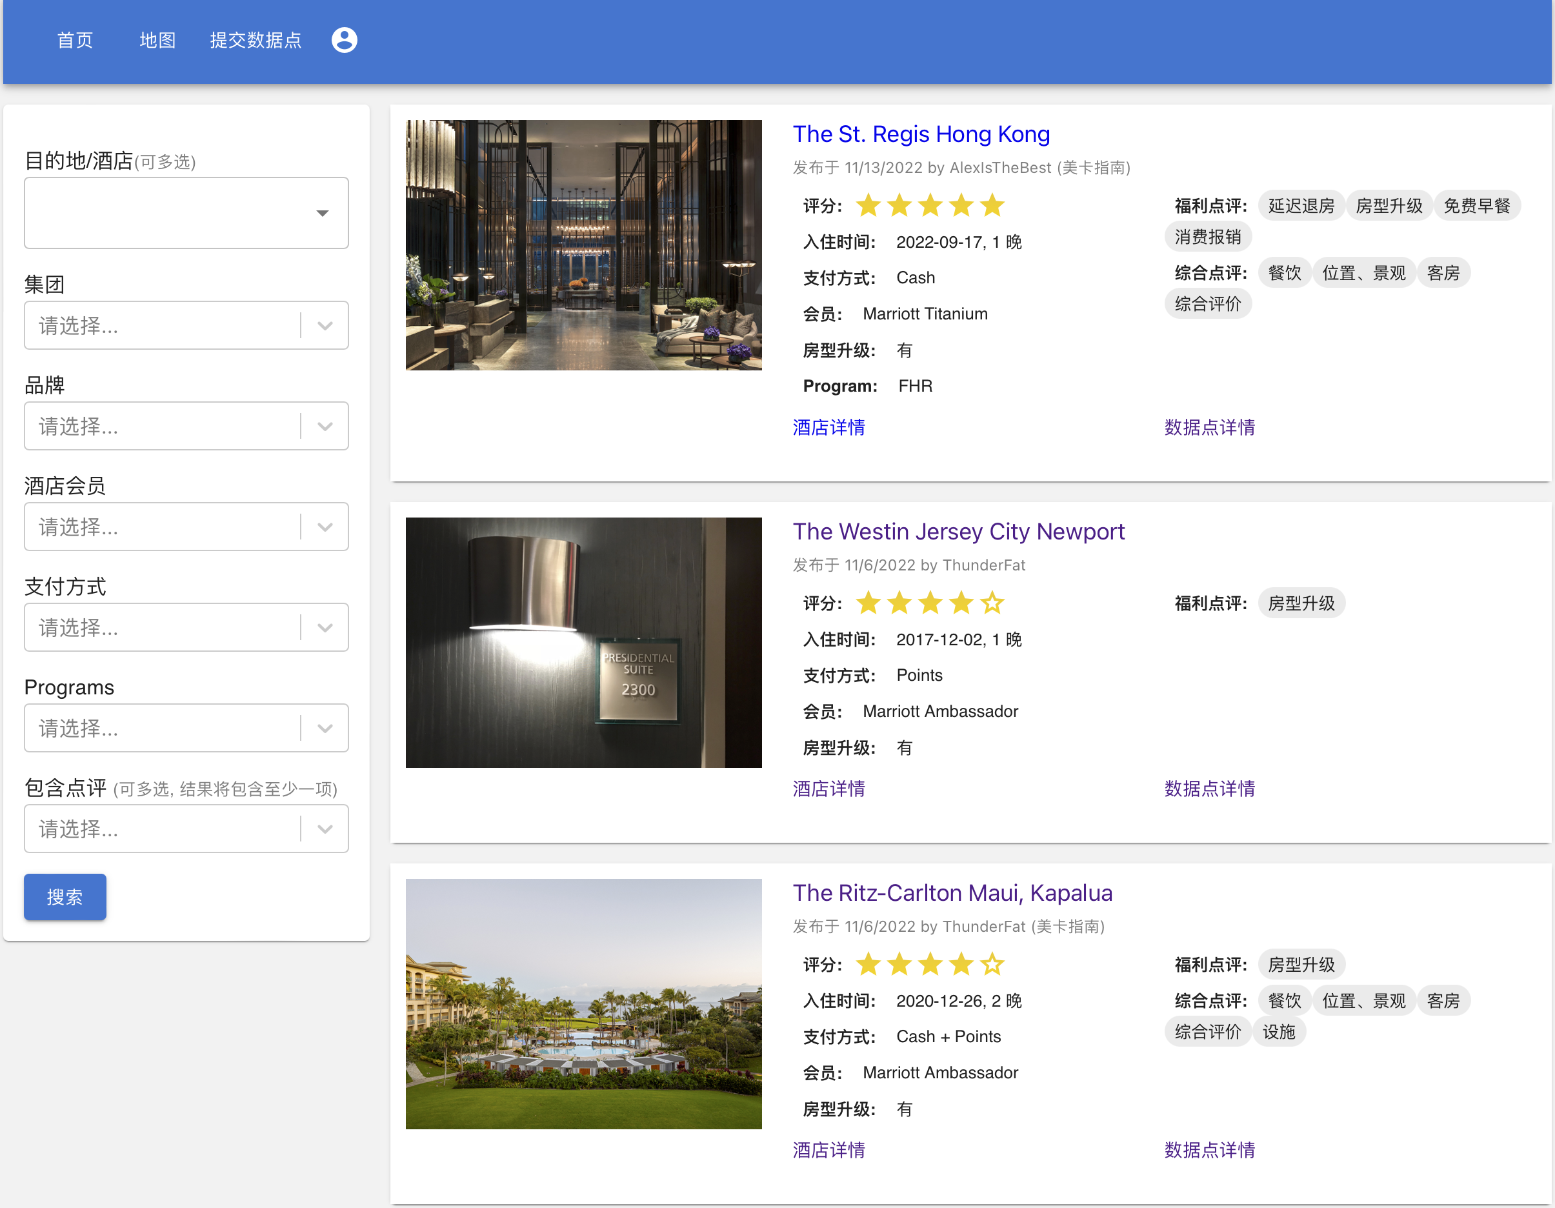1555x1208 pixels.
Task: Click the fifth rating star of St. Regis
Action: 992,206
